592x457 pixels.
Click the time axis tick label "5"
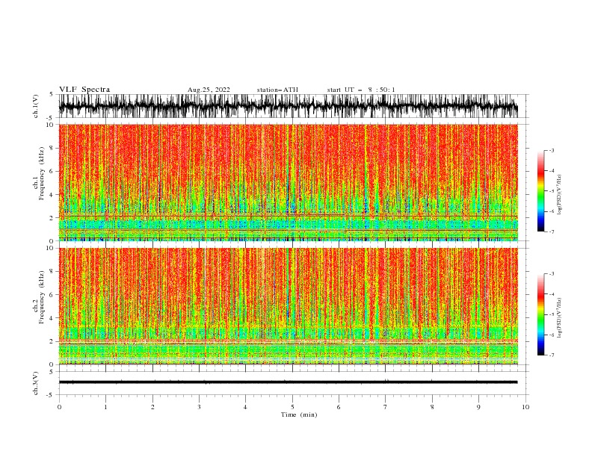(292, 407)
